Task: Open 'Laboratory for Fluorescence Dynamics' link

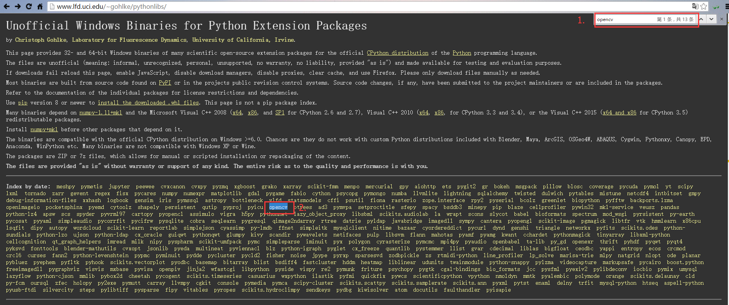Action: [x=129, y=40]
